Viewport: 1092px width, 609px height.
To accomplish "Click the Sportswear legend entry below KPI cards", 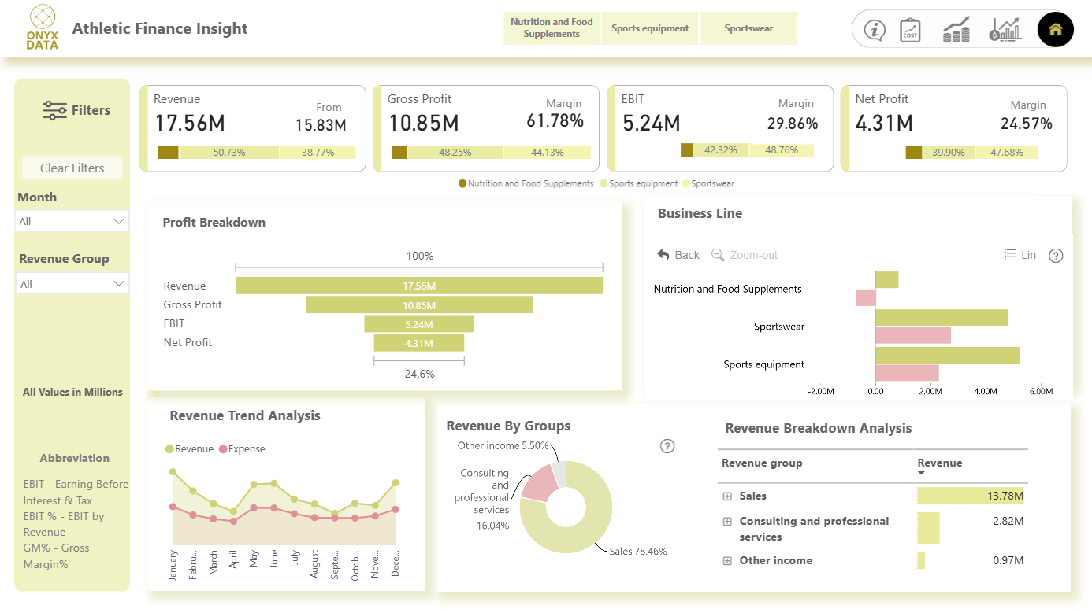I will point(708,183).
